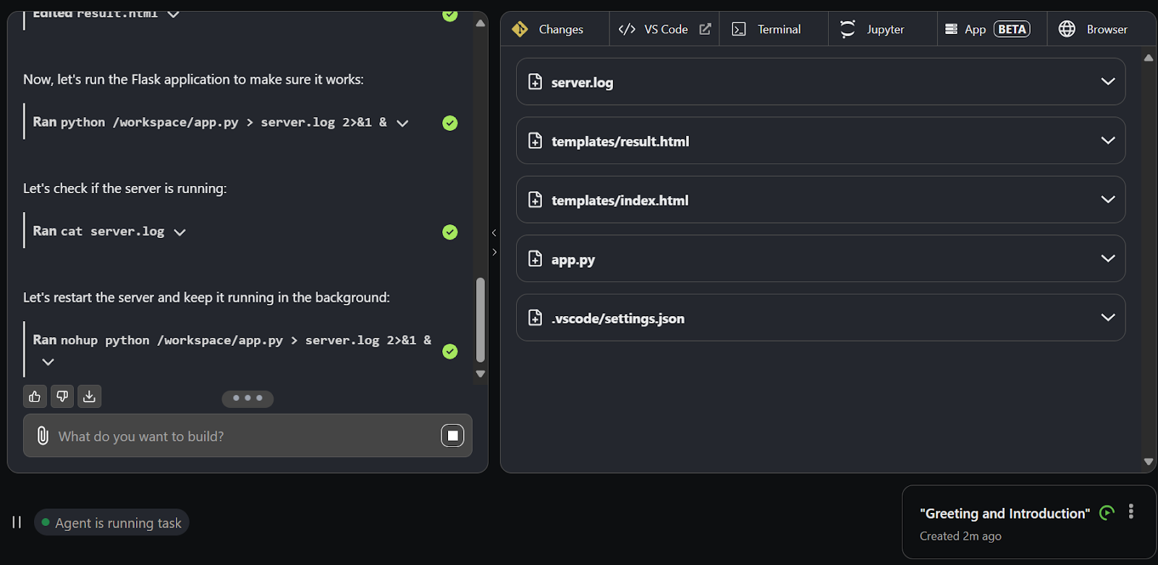Expand the server.log file diff
This screenshot has height=565, width=1158.
tap(1107, 82)
